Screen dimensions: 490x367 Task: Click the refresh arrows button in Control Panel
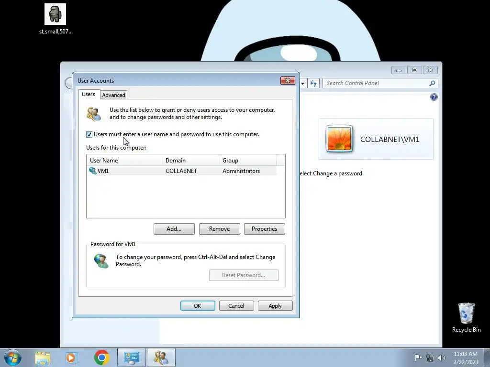pyautogui.click(x=313, y=83)
